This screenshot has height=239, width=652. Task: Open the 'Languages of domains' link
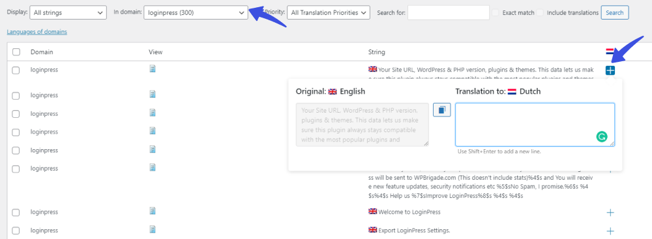pyautogui.click(x=37, y=32)
